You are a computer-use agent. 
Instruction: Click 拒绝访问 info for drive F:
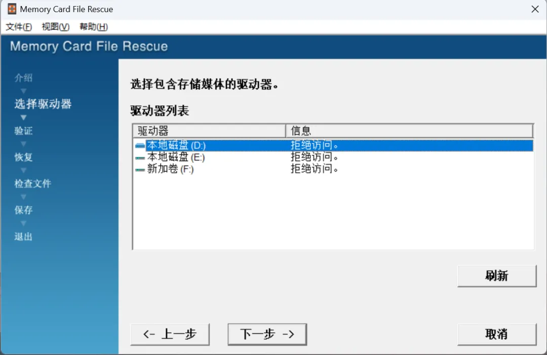click(315, 169)
